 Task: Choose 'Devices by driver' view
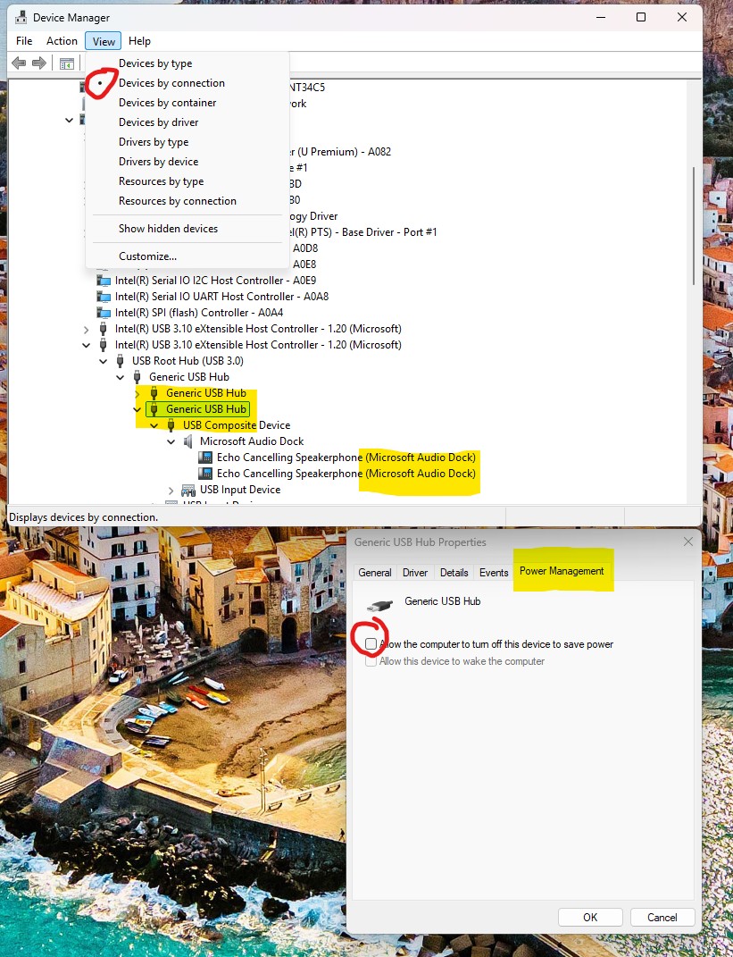(187, 122)
